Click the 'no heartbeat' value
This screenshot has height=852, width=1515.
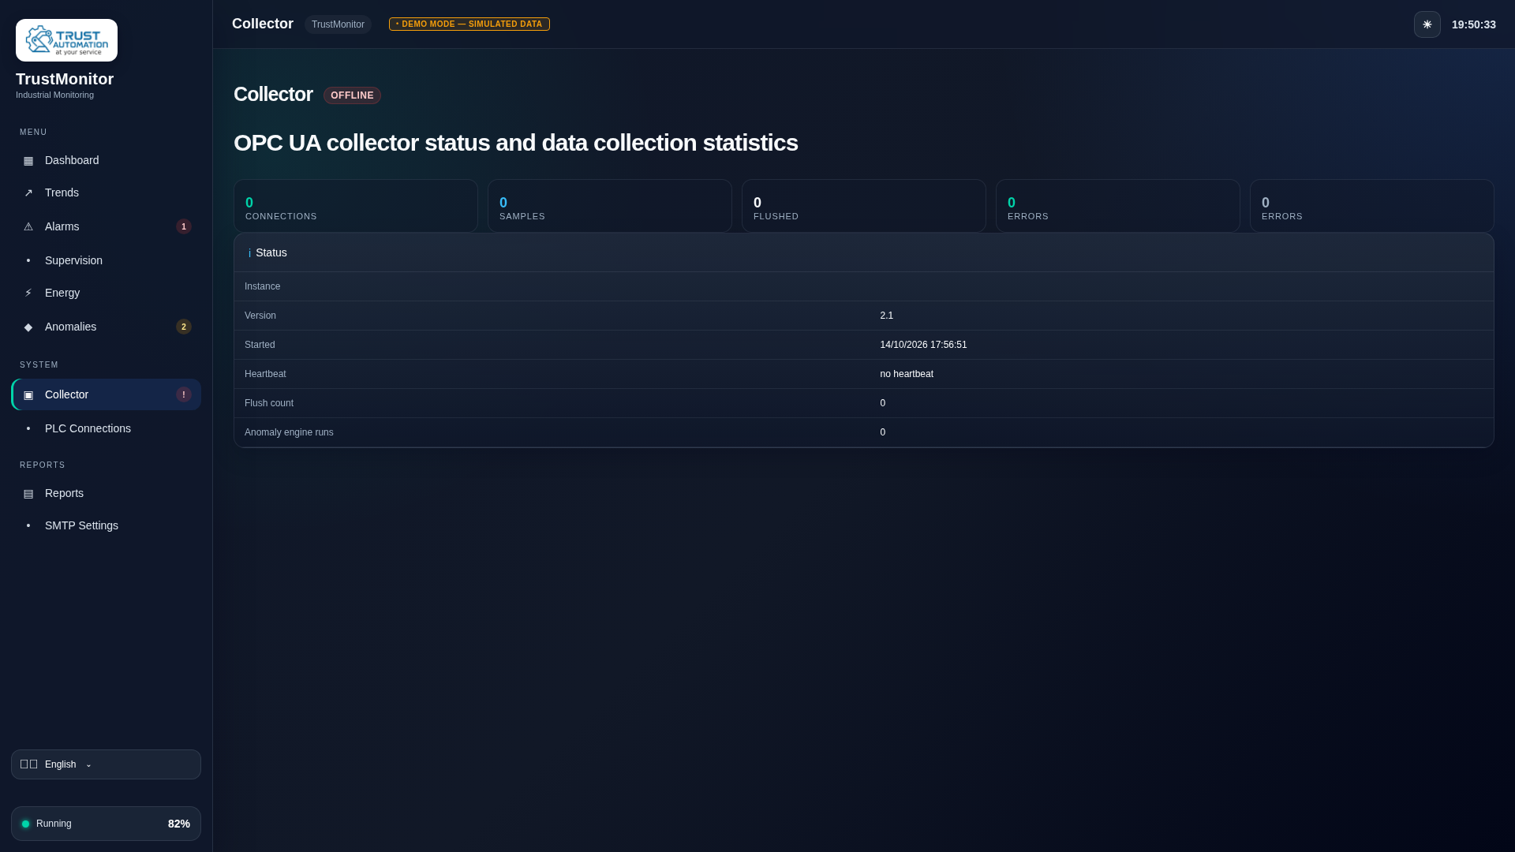point(907,374)
